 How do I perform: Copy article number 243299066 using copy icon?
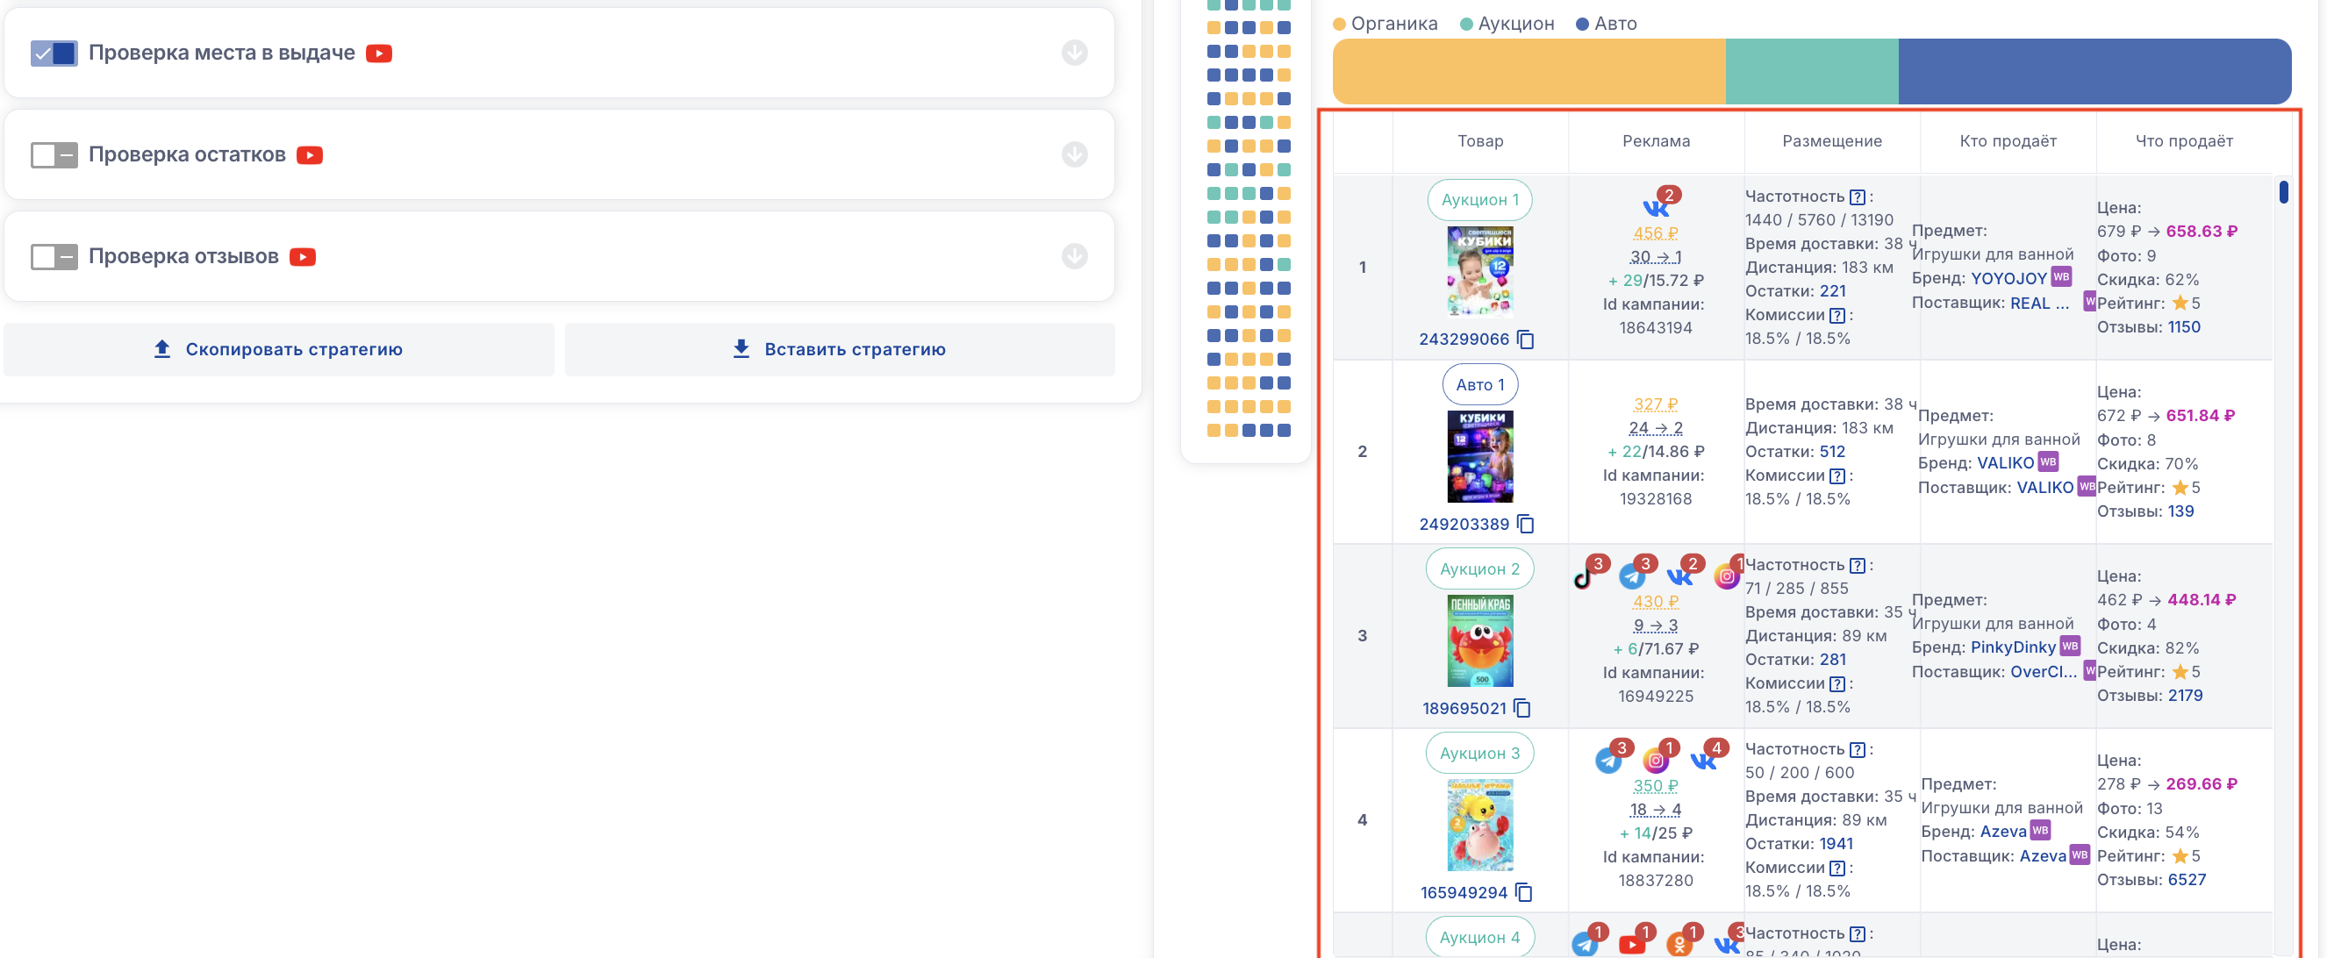point(1526,340)
